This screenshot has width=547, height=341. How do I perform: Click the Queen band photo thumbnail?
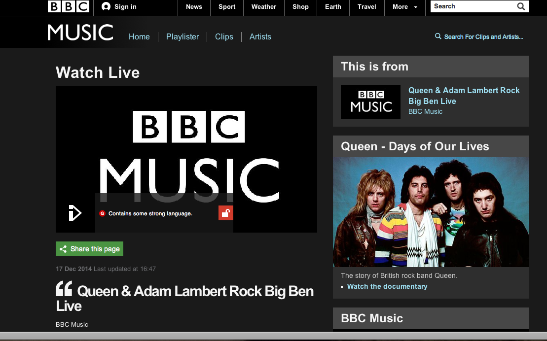431,212
